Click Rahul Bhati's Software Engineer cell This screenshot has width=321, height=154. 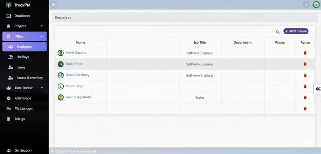coord(200,64)
